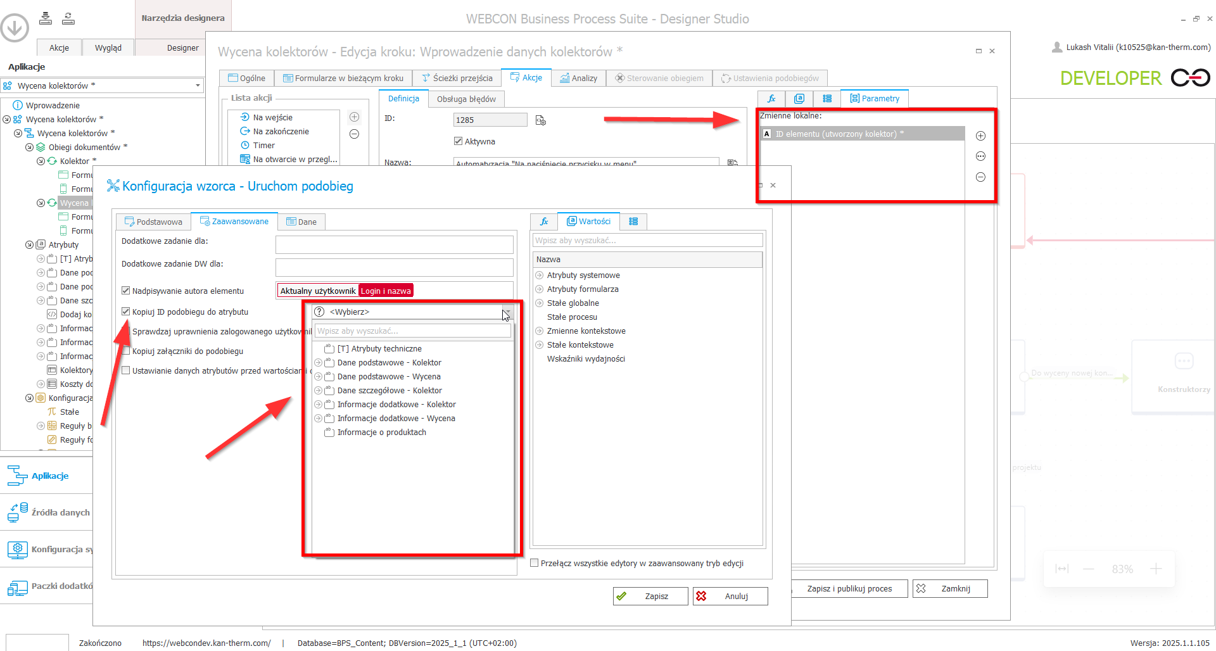This screenshot has height=651, width=1216.
Task: Click the fit width icon on diagram
Action: click(1062, 569)
